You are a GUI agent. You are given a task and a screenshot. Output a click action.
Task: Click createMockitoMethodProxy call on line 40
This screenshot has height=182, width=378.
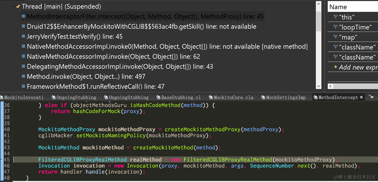[202, 129]
